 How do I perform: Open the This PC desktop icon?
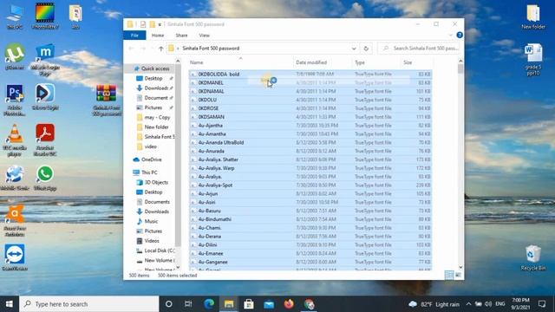tap(15, 16)
